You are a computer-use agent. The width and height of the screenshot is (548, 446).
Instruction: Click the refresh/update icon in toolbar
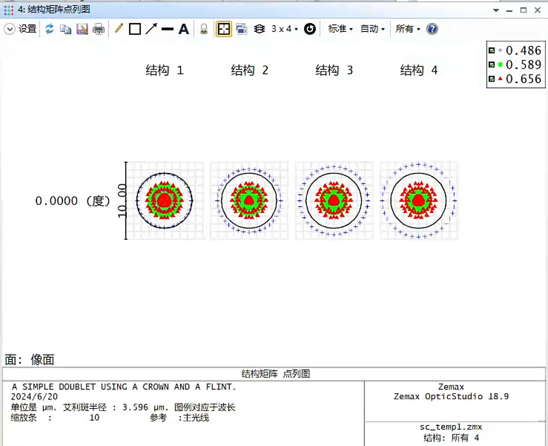click(50, 29)
